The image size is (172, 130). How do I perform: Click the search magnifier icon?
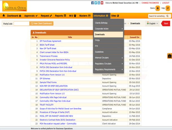(x=167, y=16)
